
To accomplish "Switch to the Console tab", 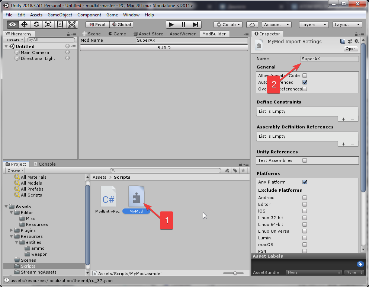I will [x=45, y=164].
